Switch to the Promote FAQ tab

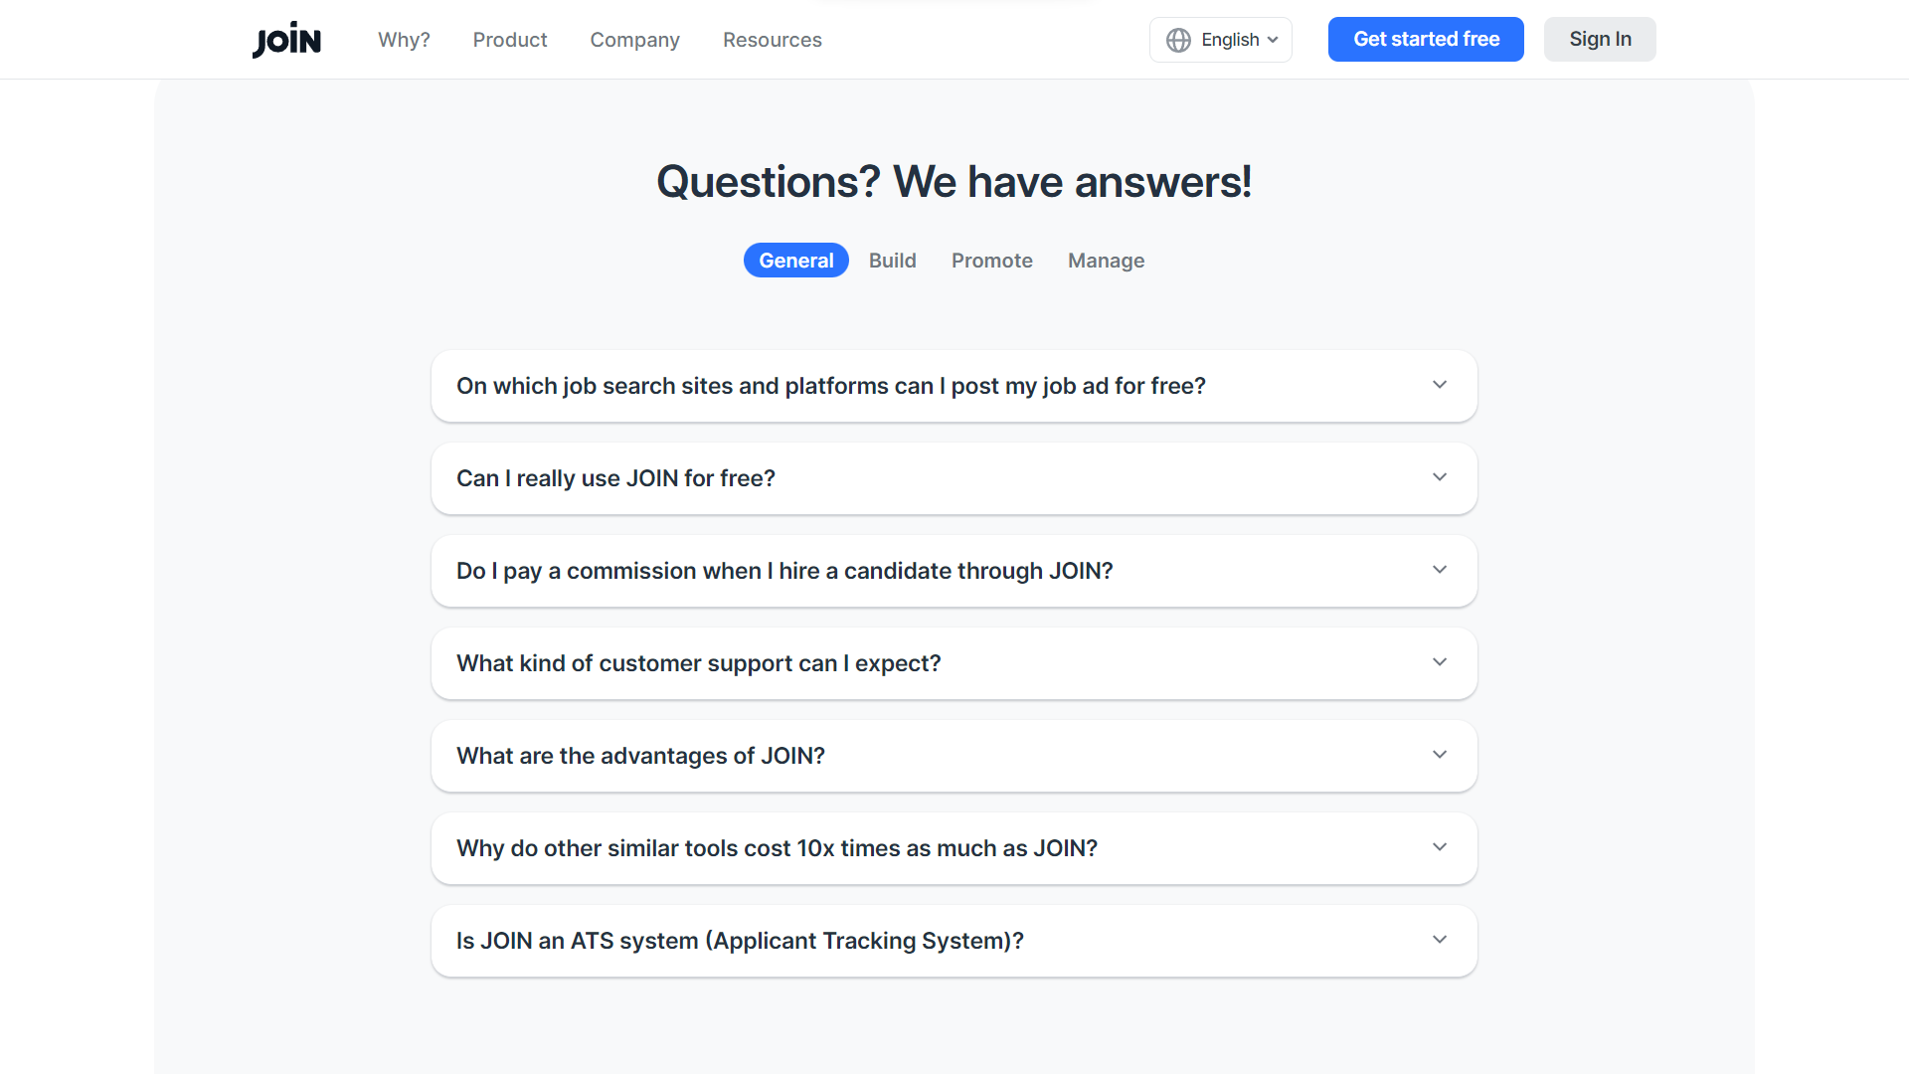[992, 261]
